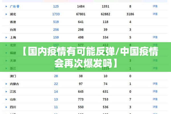Click value 62882 in 湖北 row
The image size is (171, 114).
click(x=105, y=14)
